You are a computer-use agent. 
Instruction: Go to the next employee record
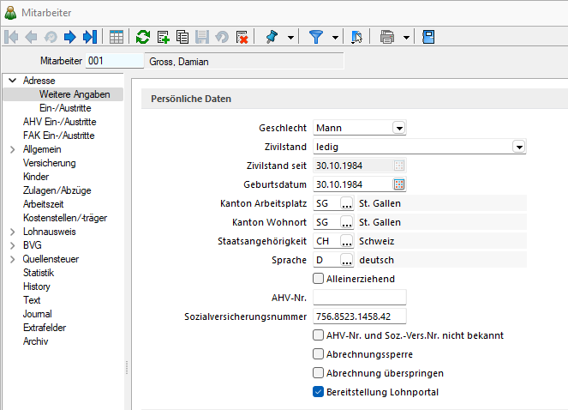click(70, 37)
